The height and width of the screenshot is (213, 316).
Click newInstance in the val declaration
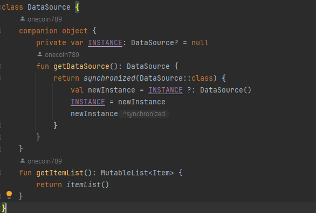[112, 90]
